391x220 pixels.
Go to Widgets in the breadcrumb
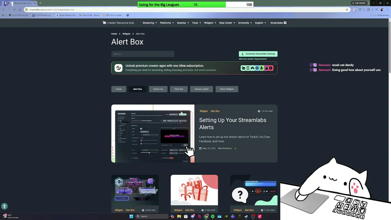(x=126, y=34)
